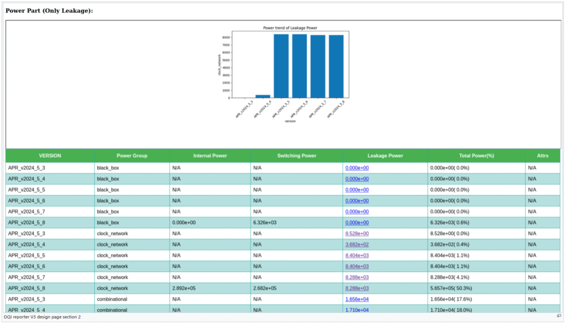Click APR_v2024_5_3 black_box leakage link 0.000e+00
This screenshot has height=324, width=565.
357,168
